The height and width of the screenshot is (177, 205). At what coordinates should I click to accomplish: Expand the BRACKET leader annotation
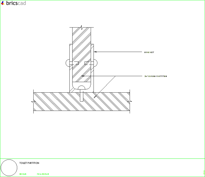(x=149, y=52)
